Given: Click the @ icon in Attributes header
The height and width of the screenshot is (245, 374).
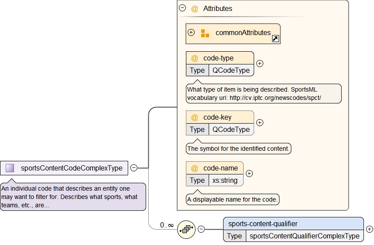Looking at the screenshot, I should 195,8.
